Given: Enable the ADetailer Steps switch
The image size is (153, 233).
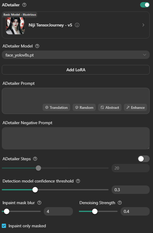Looking at the screenshot, I should coord(144,159).
